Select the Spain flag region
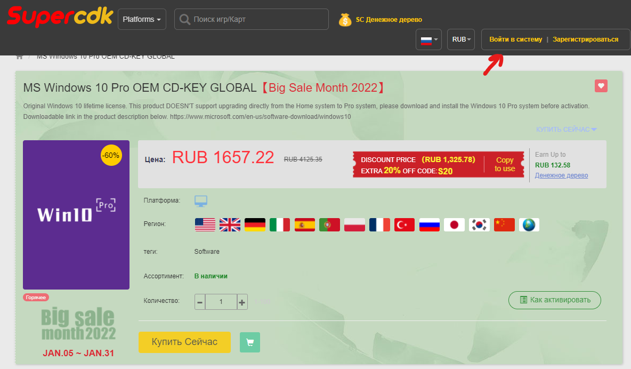Screen dimensions: 631x369 305,225
